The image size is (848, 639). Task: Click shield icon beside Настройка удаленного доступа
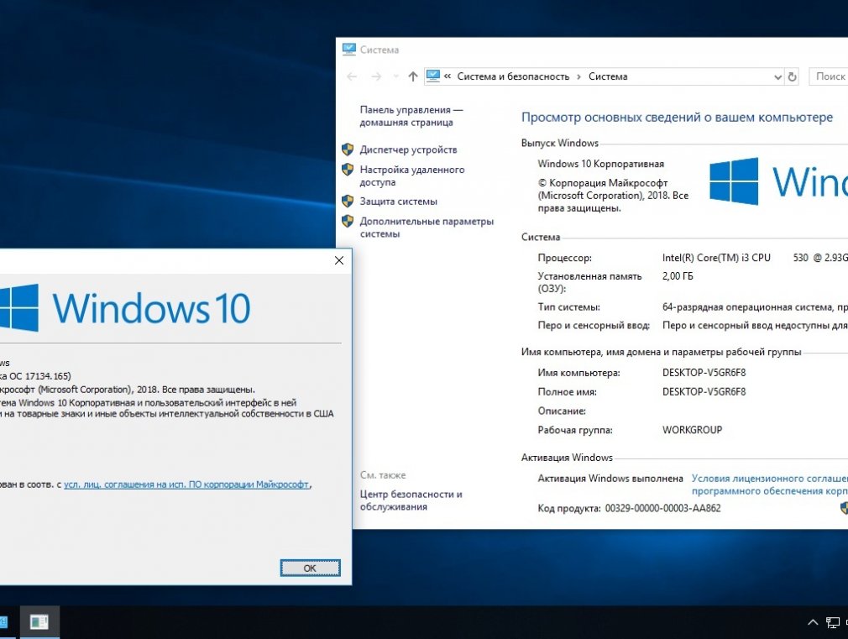coord(348,170)
